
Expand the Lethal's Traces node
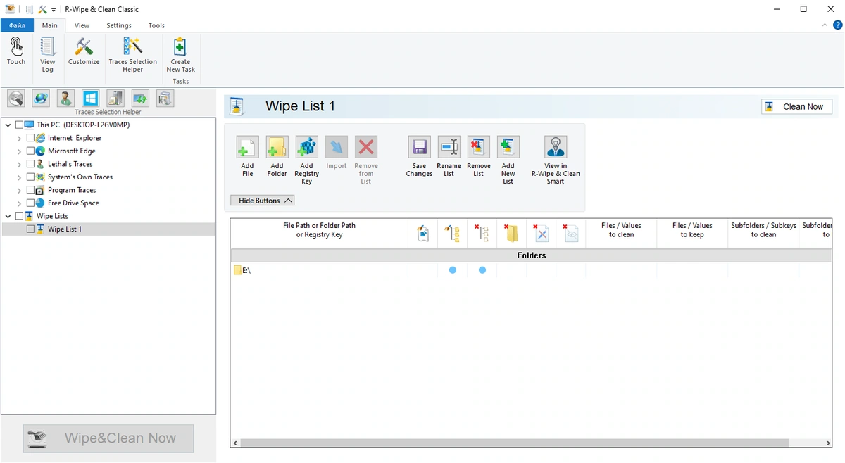pyautogui.click(x=19, y=164)
